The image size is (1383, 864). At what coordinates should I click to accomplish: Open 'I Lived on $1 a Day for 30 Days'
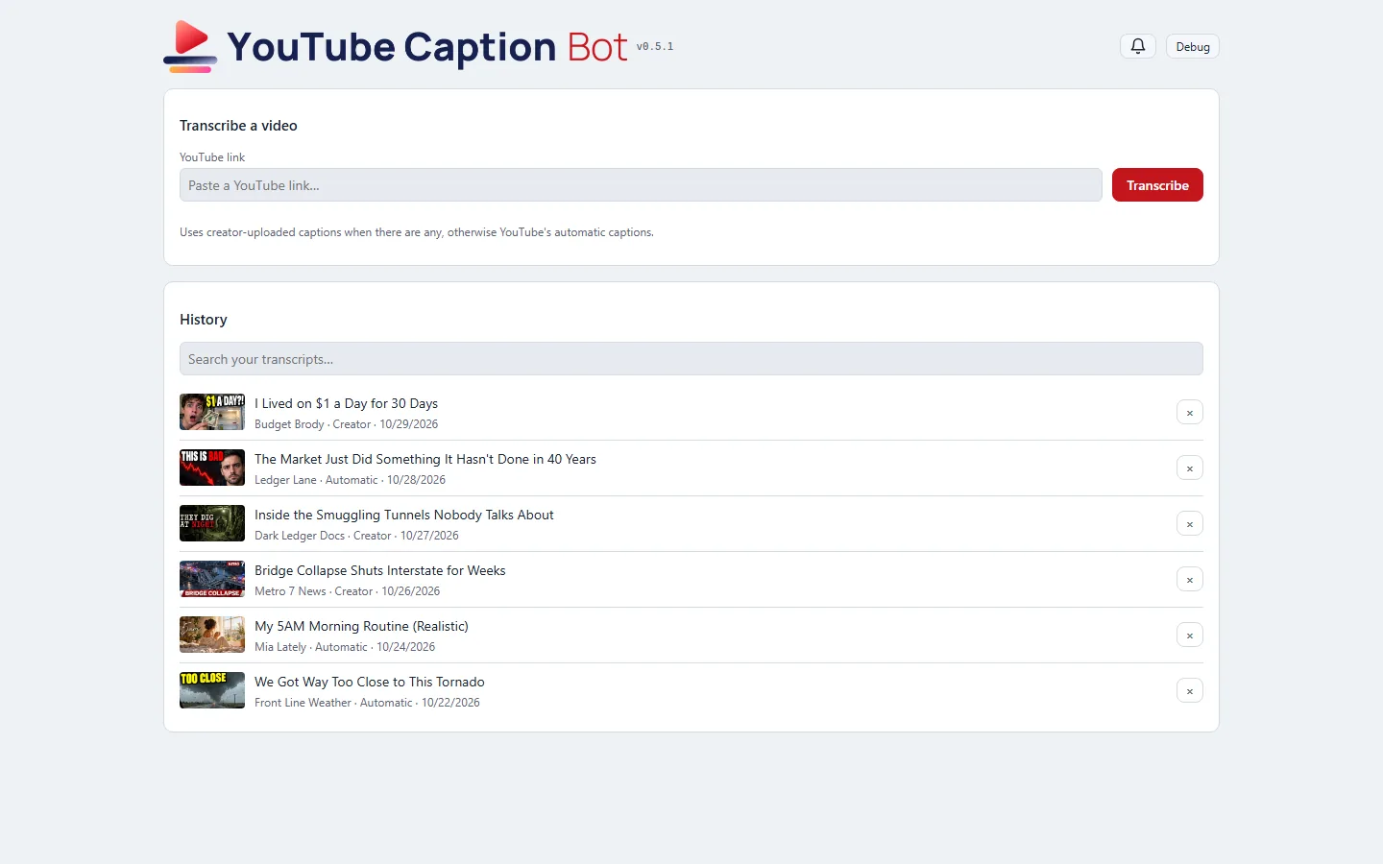[x=346, y=403]
